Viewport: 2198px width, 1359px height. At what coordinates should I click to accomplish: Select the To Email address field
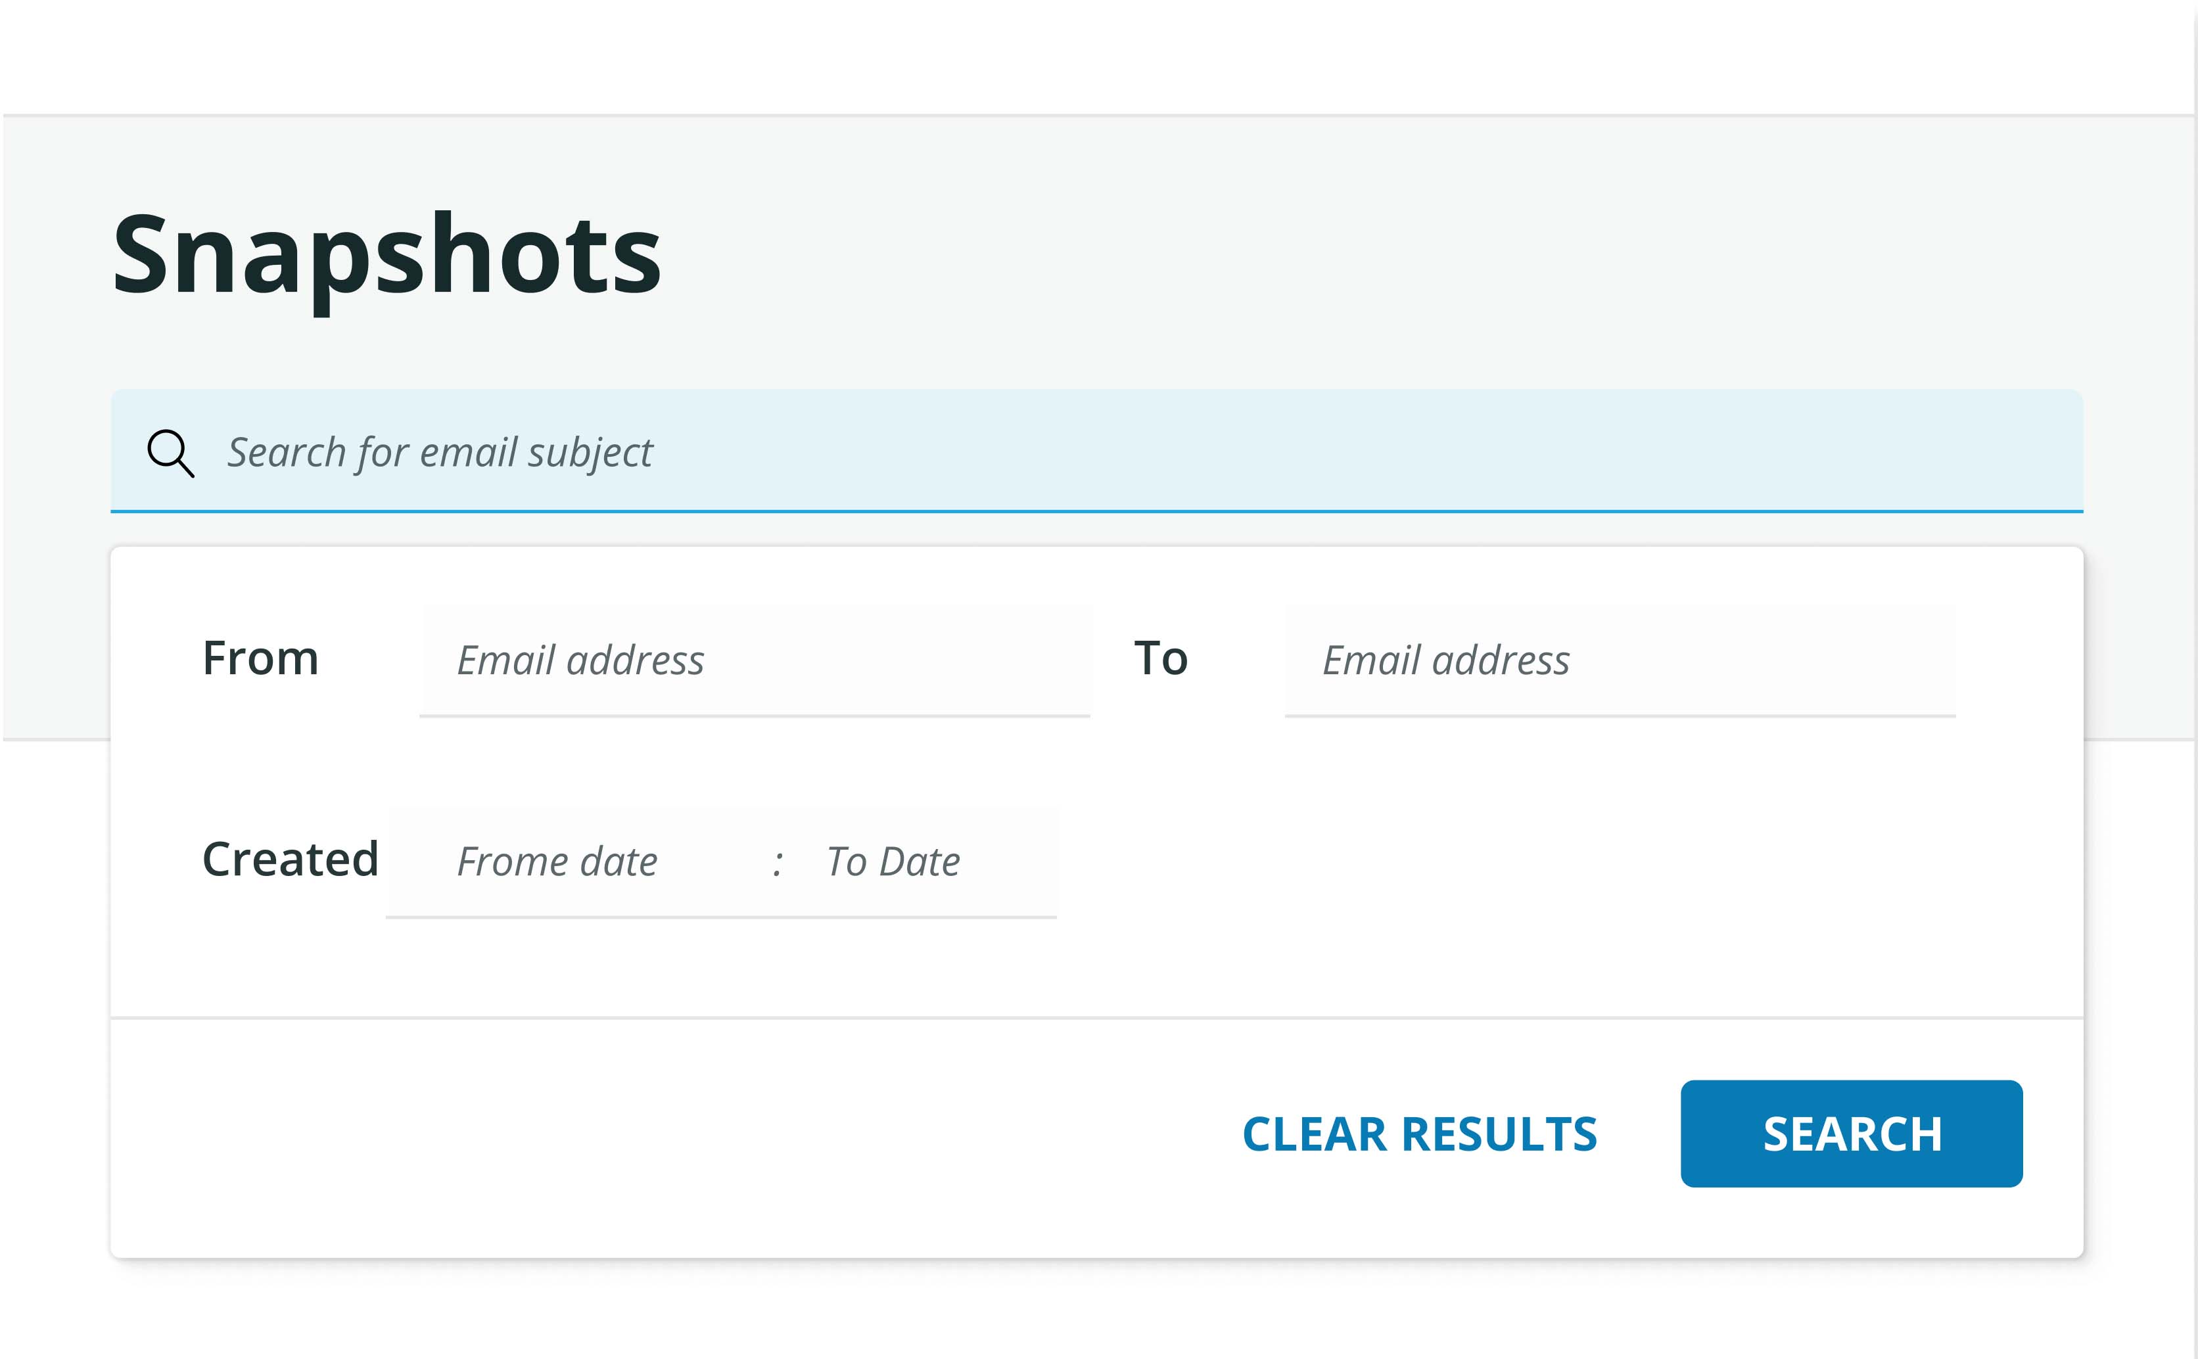point(1620,660)
